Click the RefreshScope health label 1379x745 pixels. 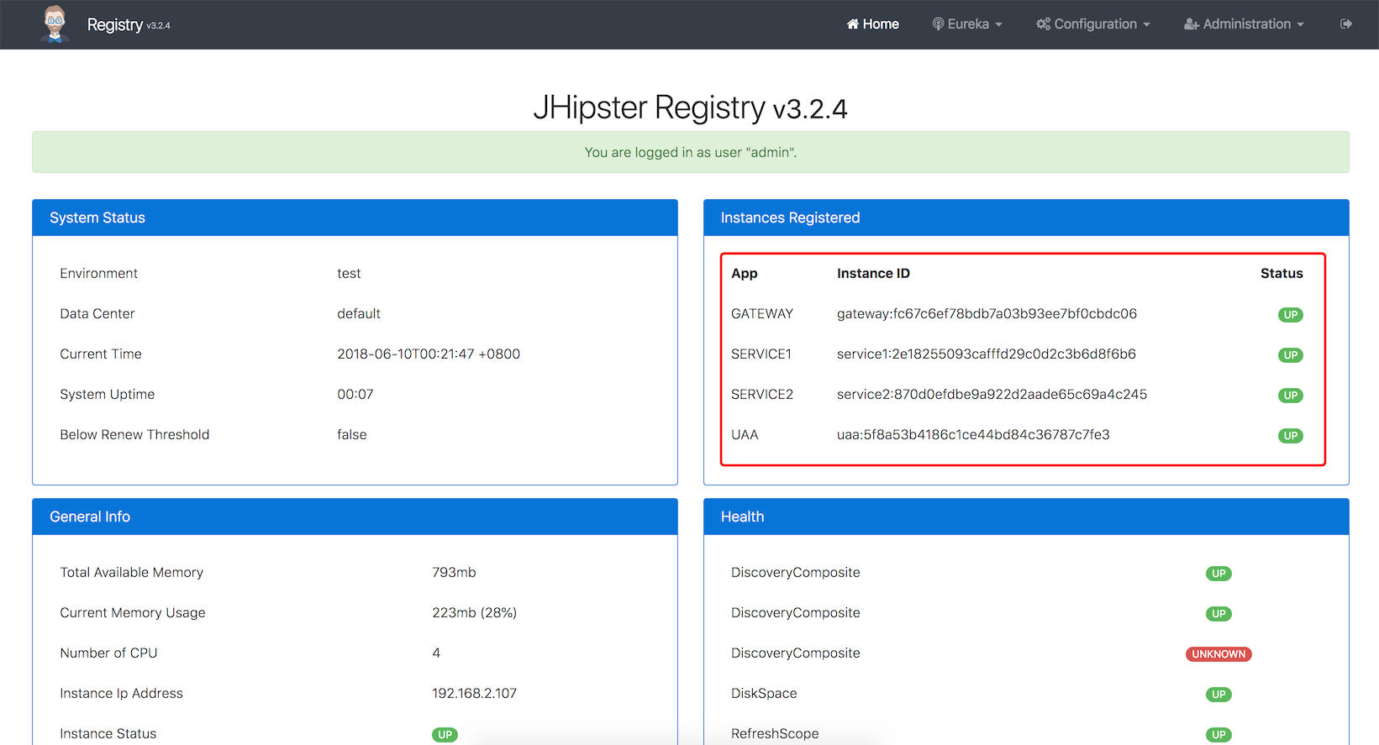coord(775,733)
